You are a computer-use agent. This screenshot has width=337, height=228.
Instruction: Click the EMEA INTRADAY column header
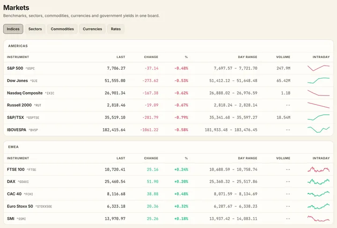pos(321,158)
